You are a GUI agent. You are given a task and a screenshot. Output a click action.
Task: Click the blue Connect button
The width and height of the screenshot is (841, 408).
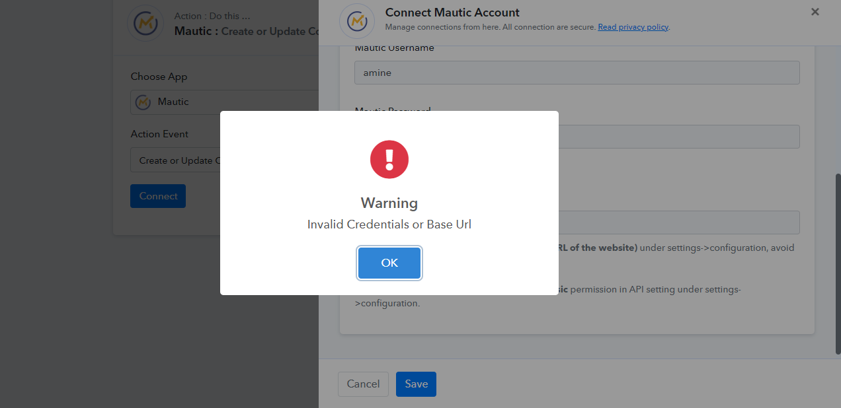coord(158,196)
